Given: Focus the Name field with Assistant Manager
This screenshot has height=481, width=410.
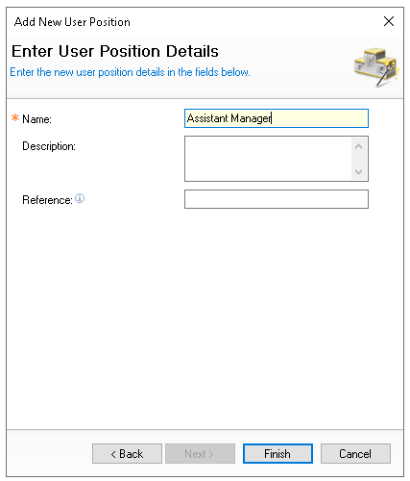Looking at the screenshot, I should click(277, 118).
